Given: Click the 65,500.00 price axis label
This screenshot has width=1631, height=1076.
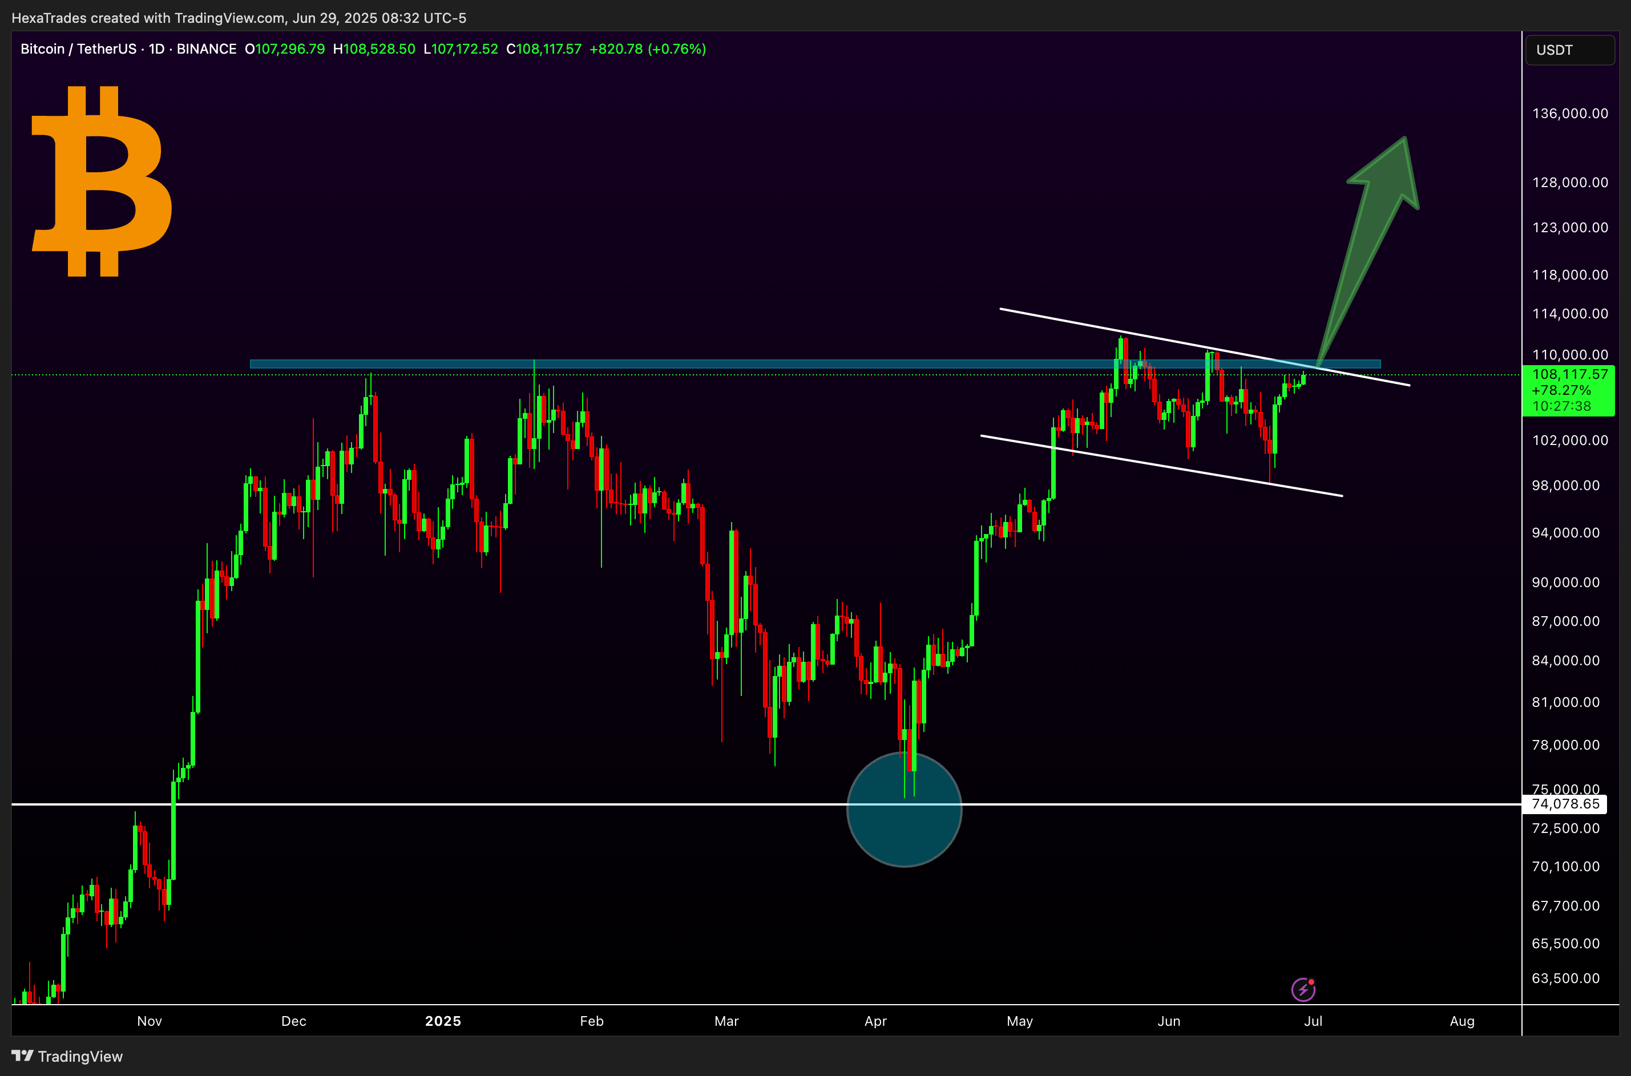Looking at the screenshot, I should 1566,944.
